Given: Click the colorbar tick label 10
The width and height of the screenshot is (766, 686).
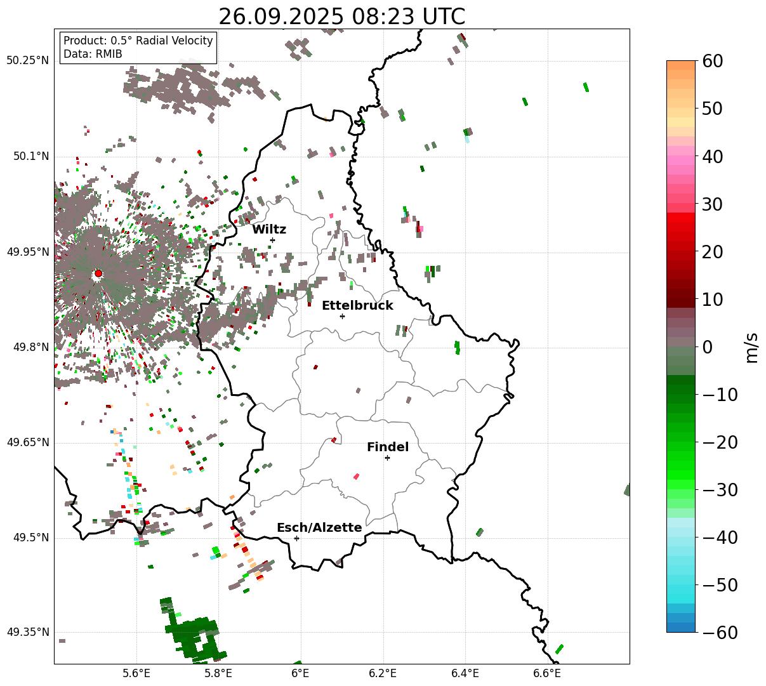Looking at the screenshot, I should [711, 300].
